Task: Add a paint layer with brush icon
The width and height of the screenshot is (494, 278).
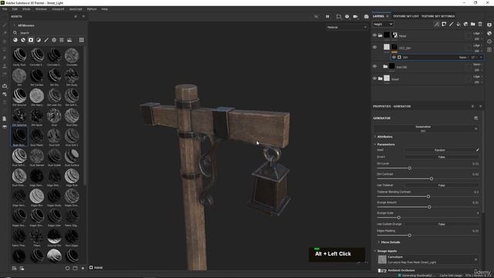Action: pyautogui.click(x=451, y=24)
